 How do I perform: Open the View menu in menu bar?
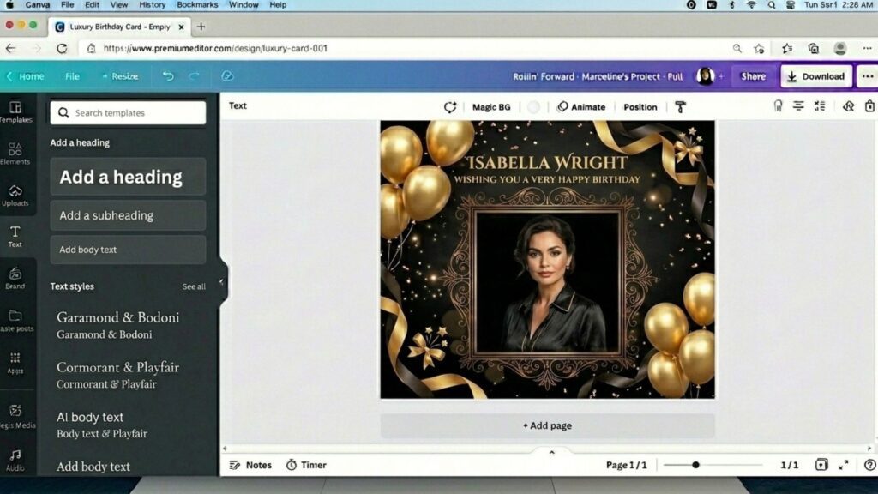click(118, 5)
